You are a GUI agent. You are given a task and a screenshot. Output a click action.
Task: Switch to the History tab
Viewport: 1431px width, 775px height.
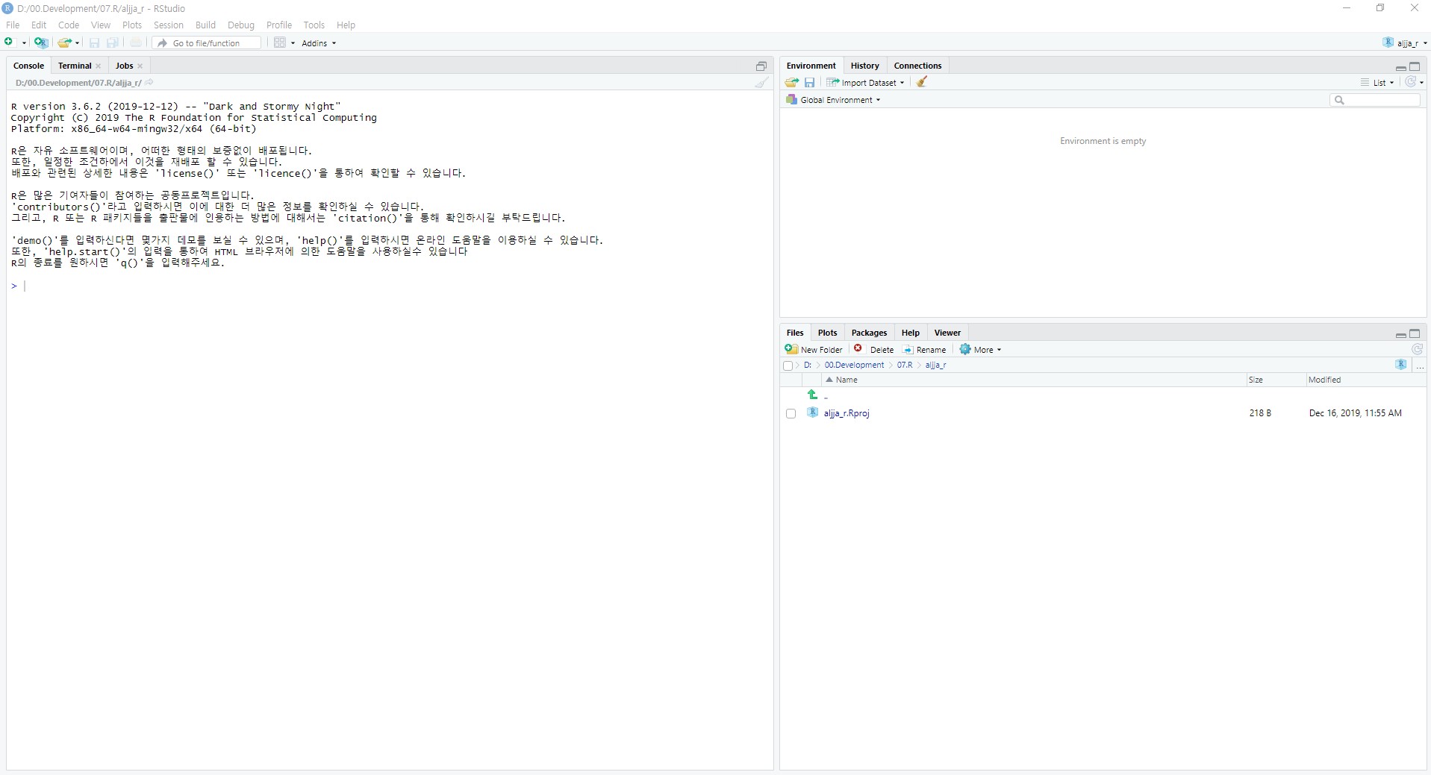(x=865, y=66)
